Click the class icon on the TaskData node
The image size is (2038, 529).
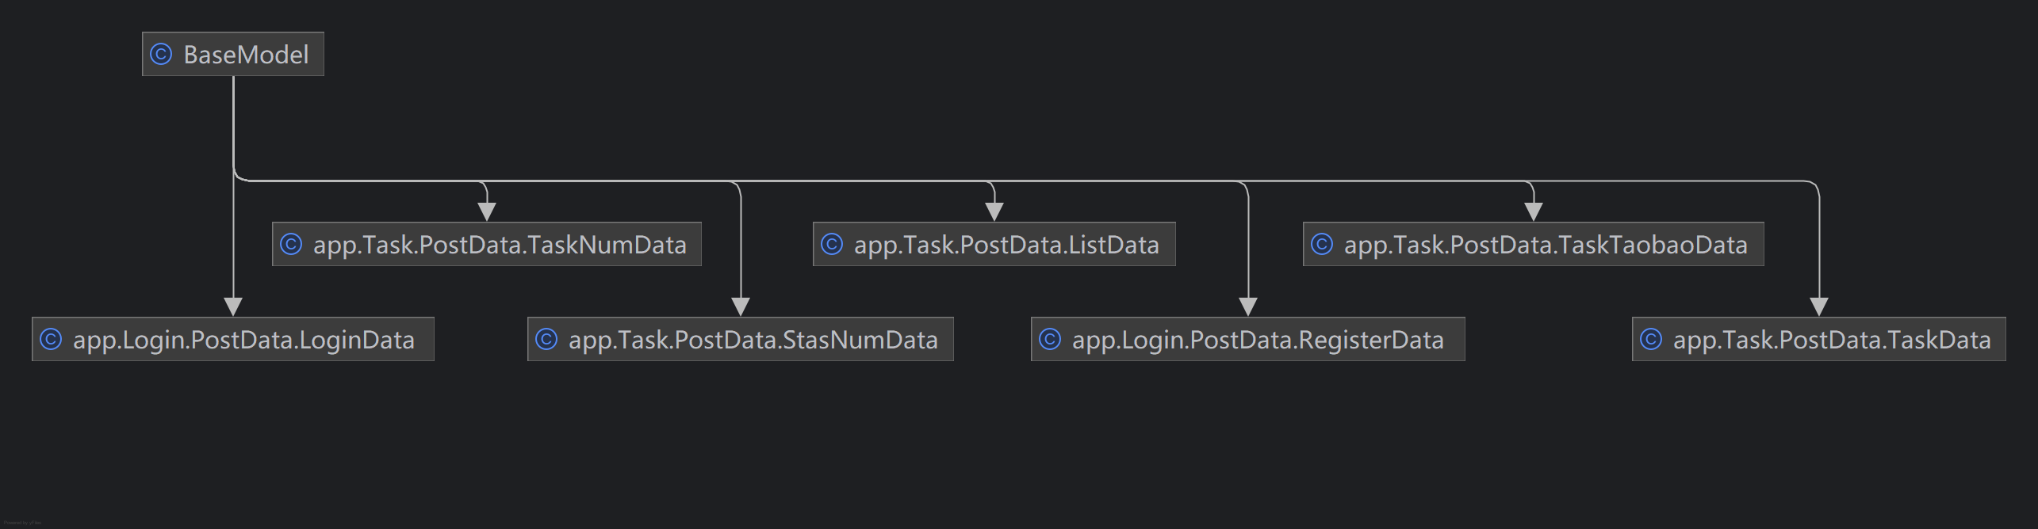pos(1651,339)
